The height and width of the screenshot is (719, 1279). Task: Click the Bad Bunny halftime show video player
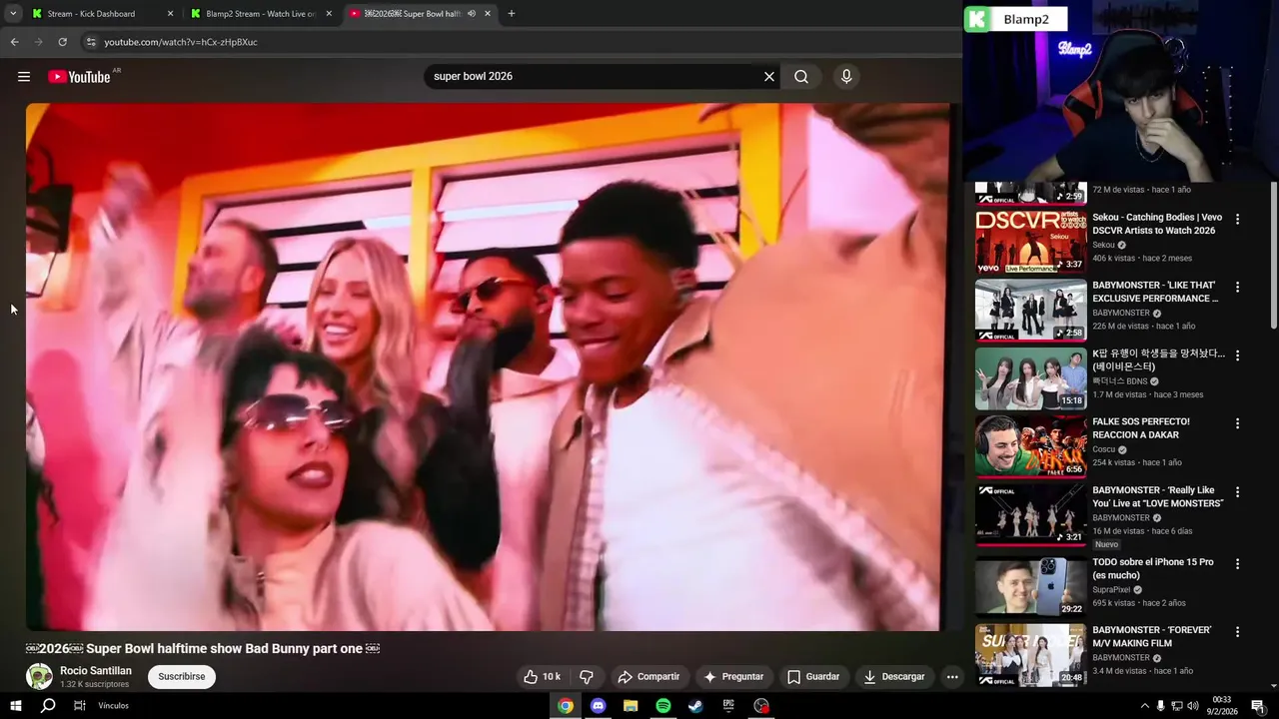tap(488, 366)
